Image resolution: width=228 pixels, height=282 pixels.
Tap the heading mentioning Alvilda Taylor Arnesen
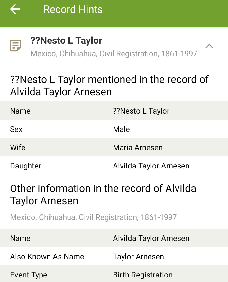click(109, 86)
